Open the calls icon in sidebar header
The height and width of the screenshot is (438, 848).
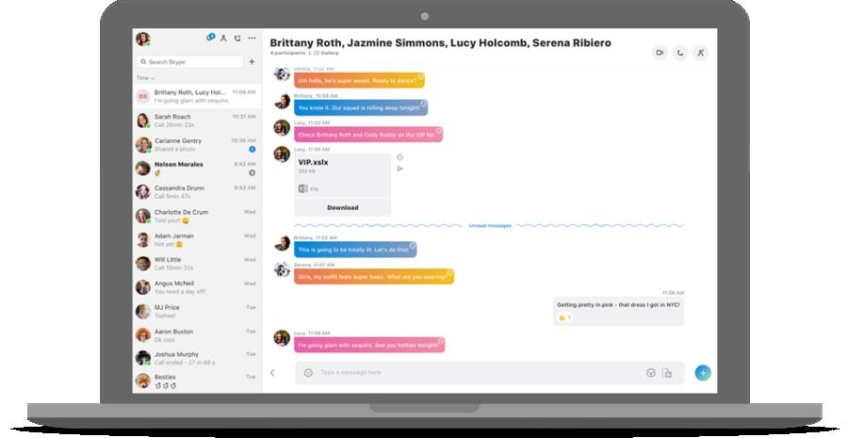pyautogui.click(x=237, y=39)
